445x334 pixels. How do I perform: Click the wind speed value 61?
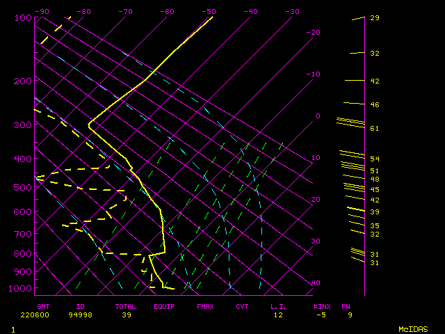tap(374, 129)
